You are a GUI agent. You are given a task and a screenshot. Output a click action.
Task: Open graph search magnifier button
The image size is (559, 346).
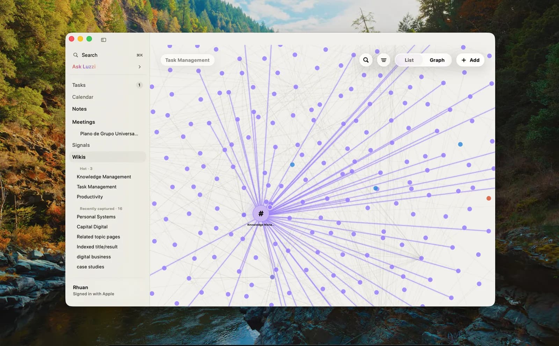point(366,60)
